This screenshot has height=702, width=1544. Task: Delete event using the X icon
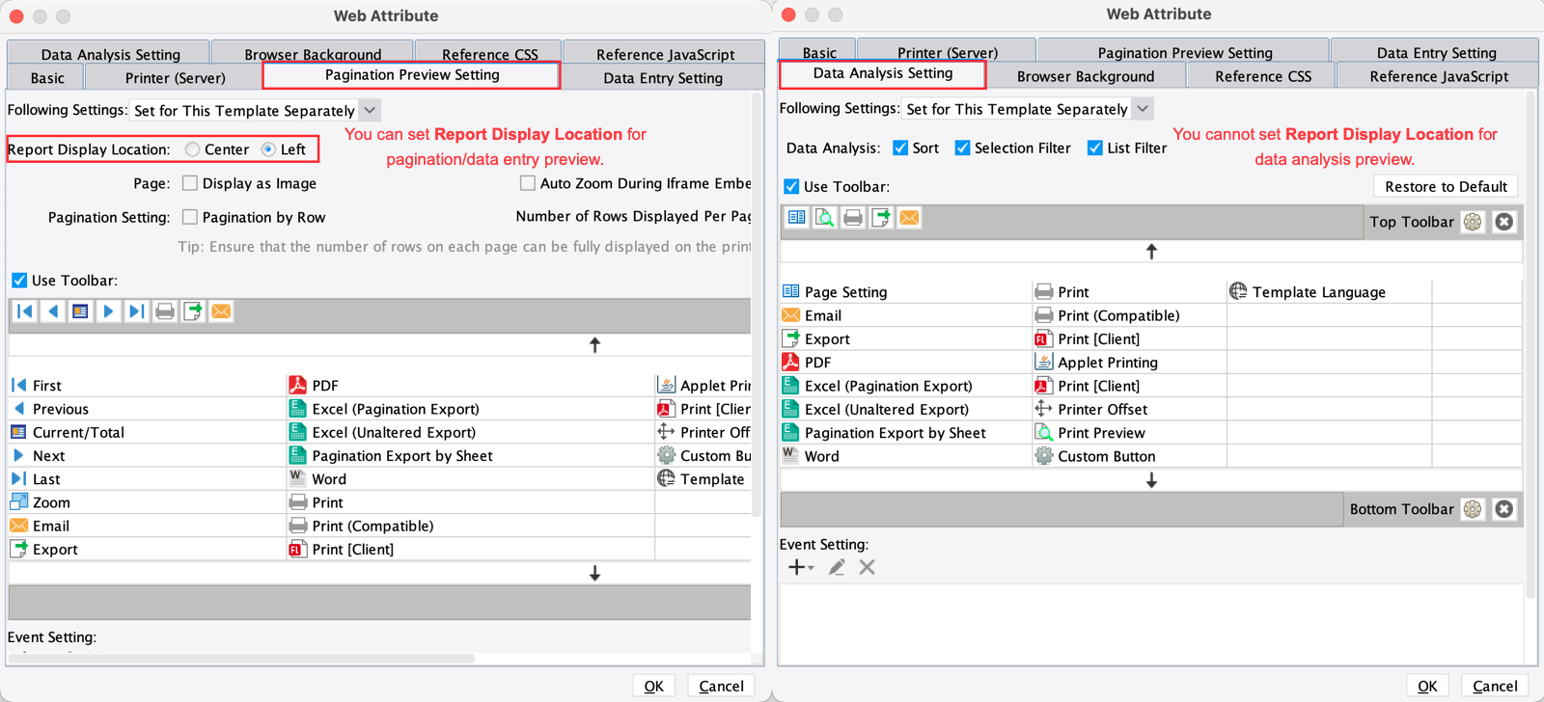click(868, 567)
